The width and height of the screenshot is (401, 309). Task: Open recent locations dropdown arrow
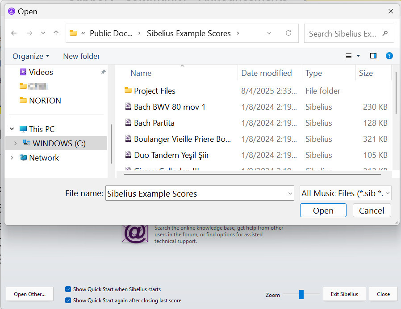[x=43, y=33]
